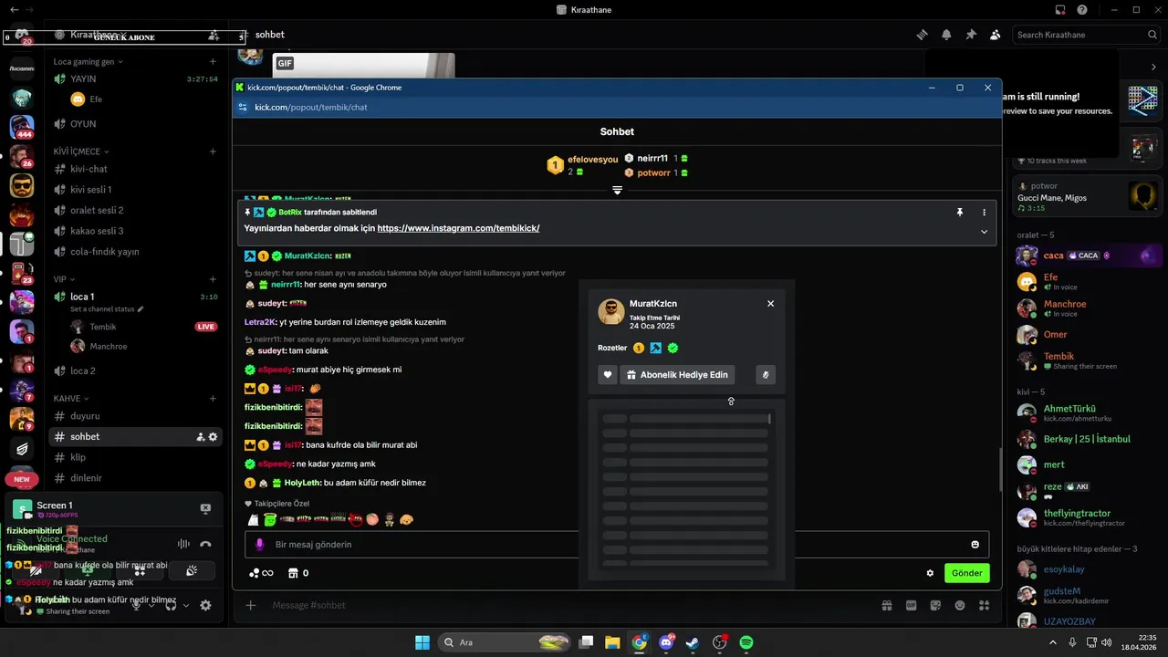Open the tembikick Instagram link

click(458, 228)
